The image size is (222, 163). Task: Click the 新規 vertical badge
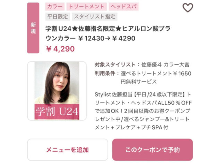click(33, 28)
